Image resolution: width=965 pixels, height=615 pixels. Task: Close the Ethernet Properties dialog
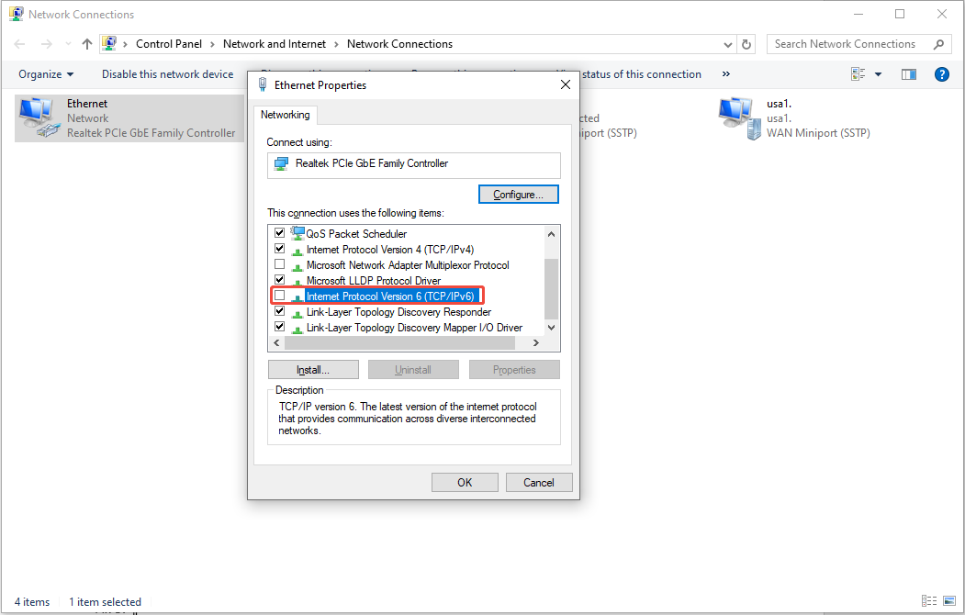tap(566, 84)
